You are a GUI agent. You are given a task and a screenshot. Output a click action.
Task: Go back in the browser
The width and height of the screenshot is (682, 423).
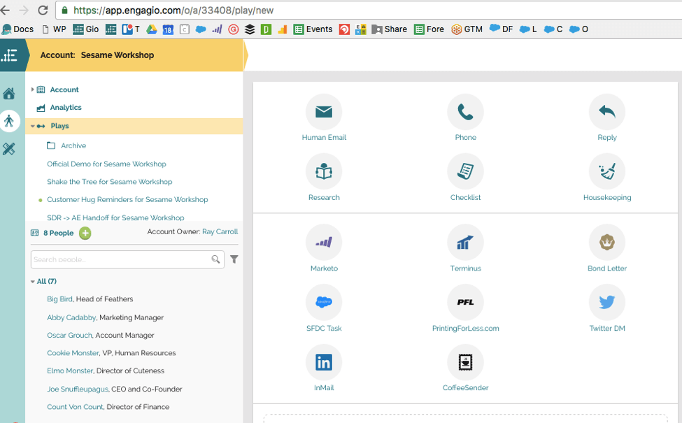(x=5, y=10)
